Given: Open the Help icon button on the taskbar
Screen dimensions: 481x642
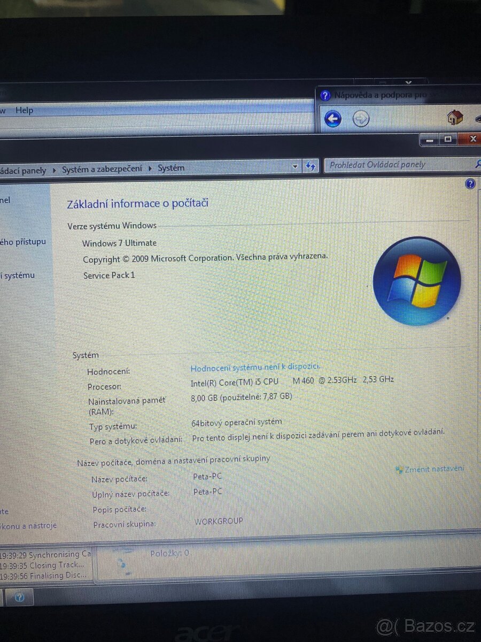Looking at the screenshot, I should point(19,597).
